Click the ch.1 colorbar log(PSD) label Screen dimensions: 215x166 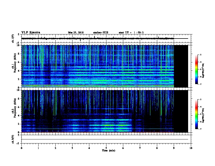[203, 71]
